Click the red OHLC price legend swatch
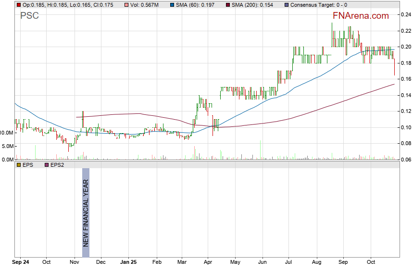Screen dimensions: 413x272 click(x=19, y=5)
